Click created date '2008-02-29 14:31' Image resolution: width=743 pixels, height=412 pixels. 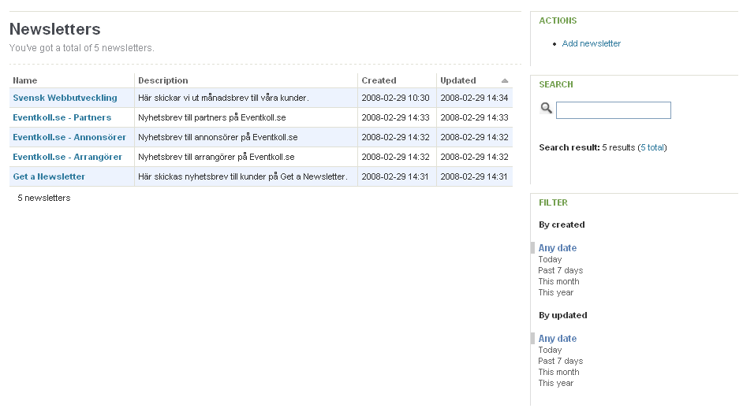click(x=395, y=176)
